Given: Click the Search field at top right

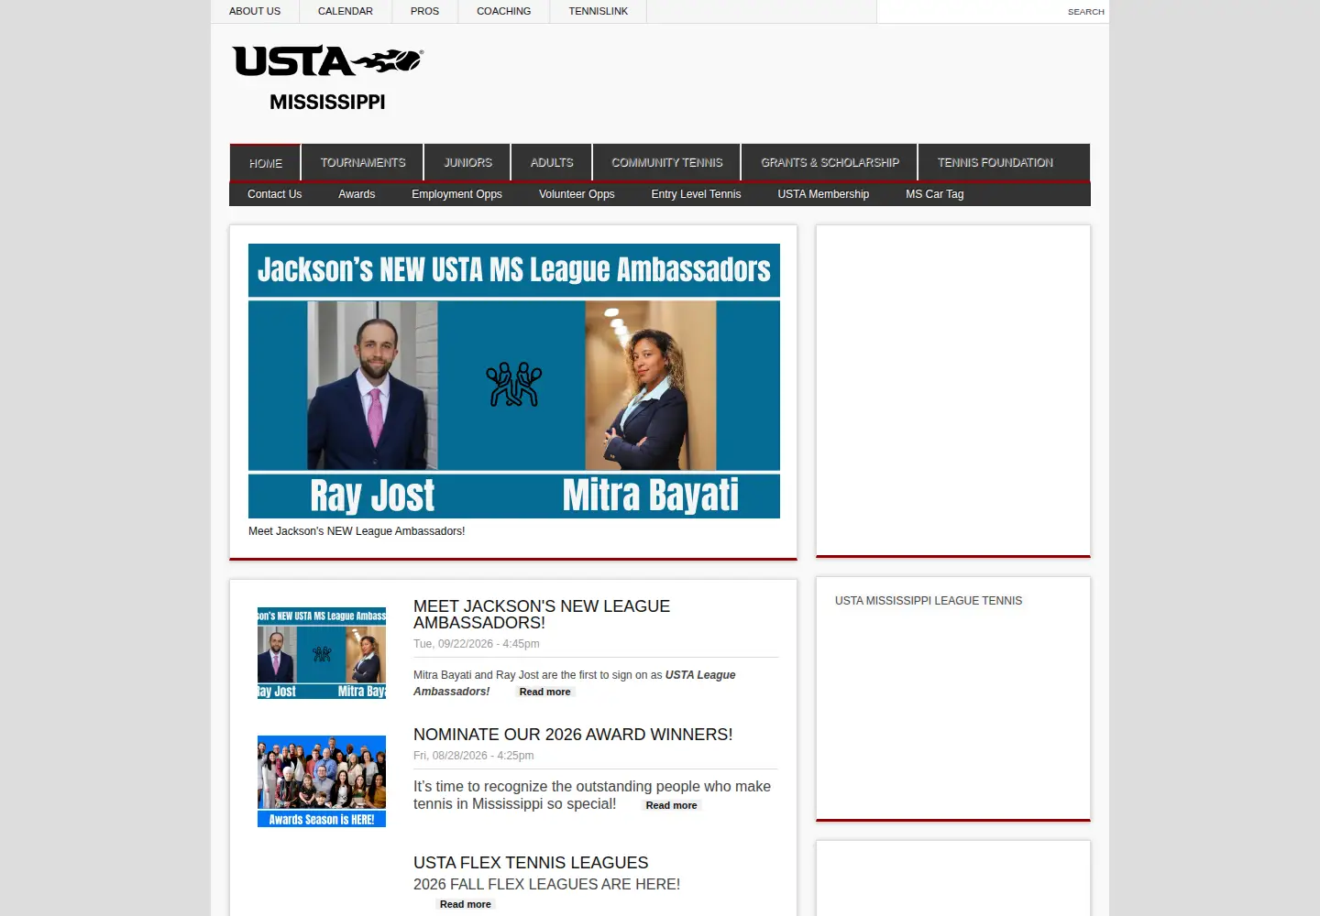Looking at the screenshot, I should coord(993,11).
